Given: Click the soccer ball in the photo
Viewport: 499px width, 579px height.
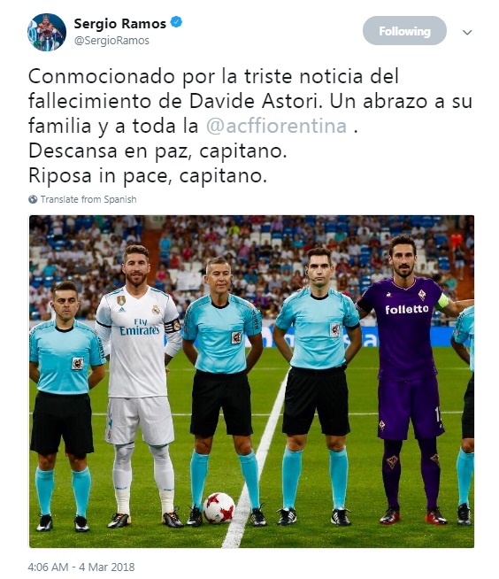Looking at the screenshot, I should point(219,508).
